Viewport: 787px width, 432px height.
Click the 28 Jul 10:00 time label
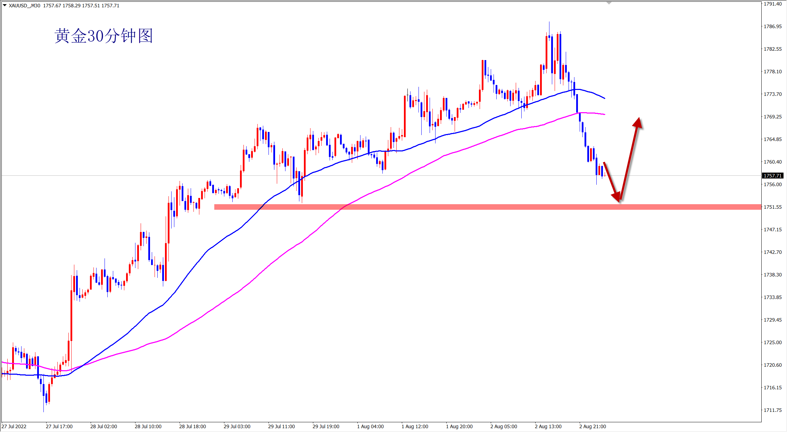coord(148,426)
